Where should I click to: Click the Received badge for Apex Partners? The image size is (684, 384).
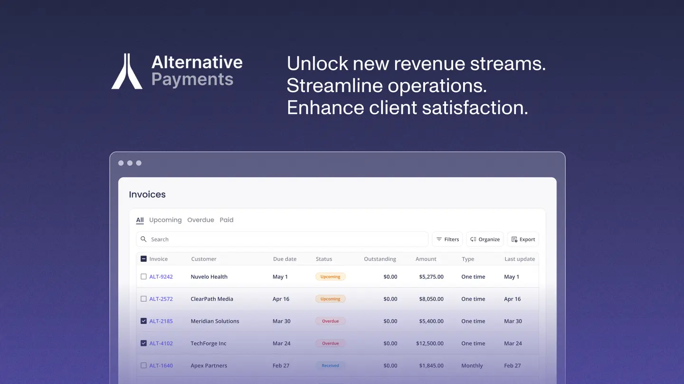tap(330, 366)
